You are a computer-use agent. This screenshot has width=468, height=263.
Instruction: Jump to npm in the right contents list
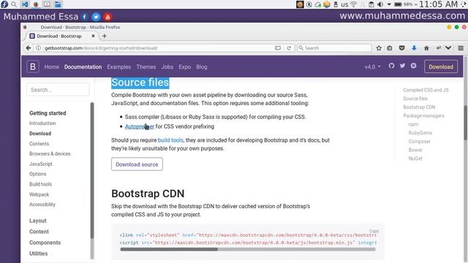tap(413, 124)
